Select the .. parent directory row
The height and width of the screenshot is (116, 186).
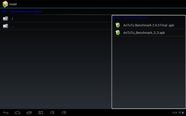56,26
